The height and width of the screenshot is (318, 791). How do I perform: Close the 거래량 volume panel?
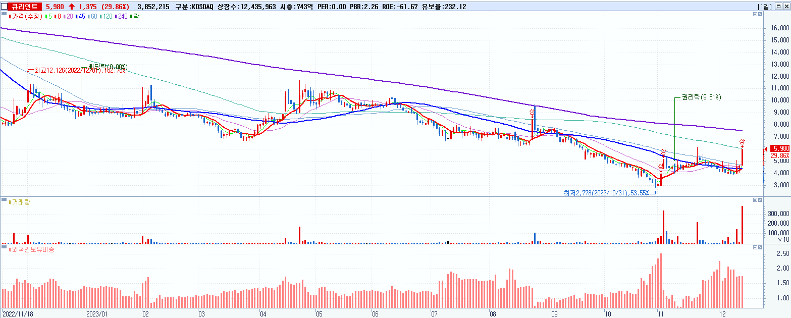point(760,200)
